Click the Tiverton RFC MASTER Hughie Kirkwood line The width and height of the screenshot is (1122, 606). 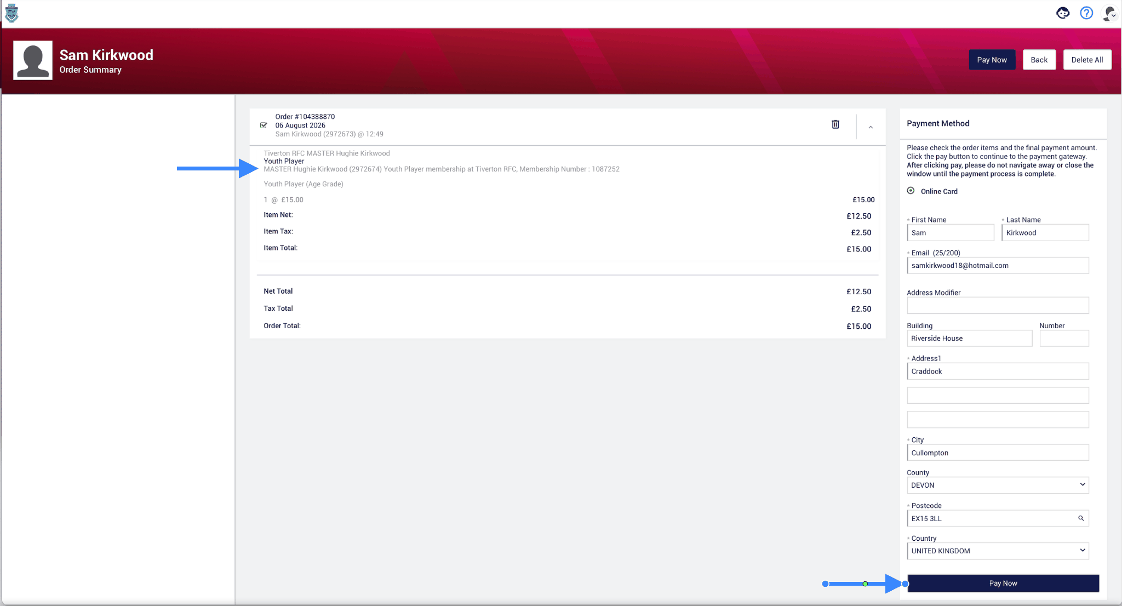(x=327, y=153)
